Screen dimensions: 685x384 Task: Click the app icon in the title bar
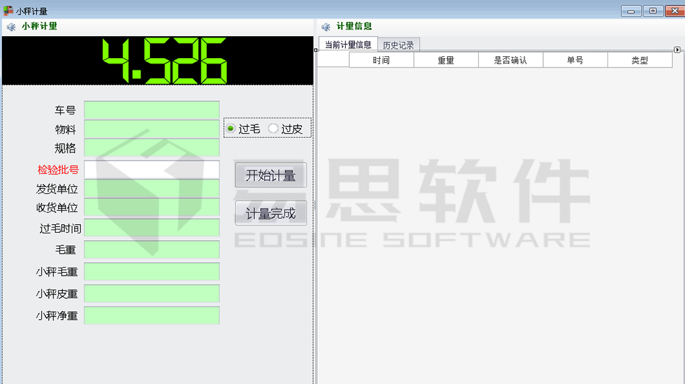8,11
